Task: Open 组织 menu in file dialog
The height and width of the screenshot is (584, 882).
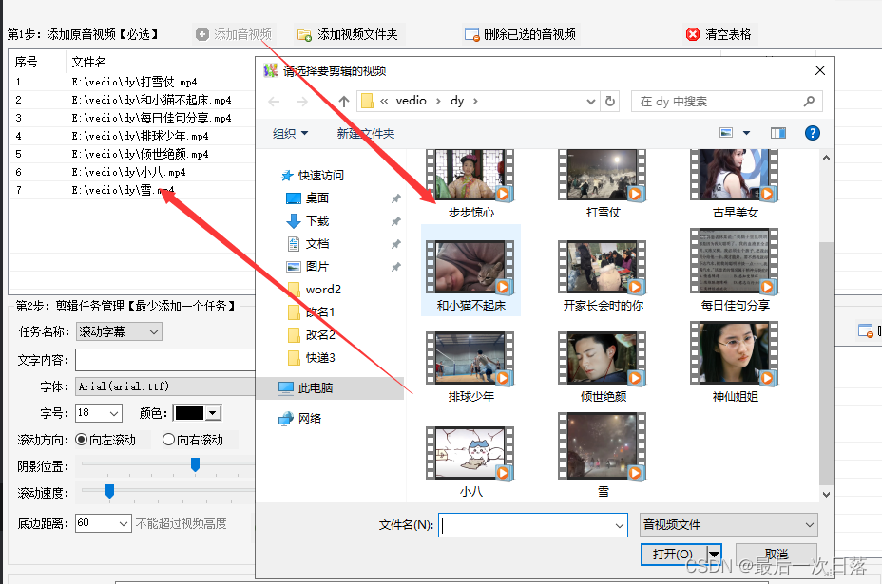Action: [x=290, y=133]
